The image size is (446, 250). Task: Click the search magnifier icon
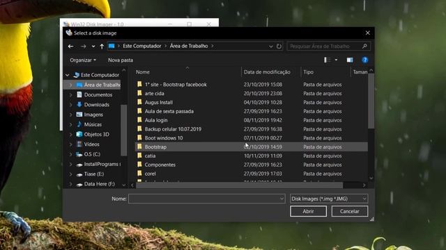pyautogui.click(x=364, y=47)
